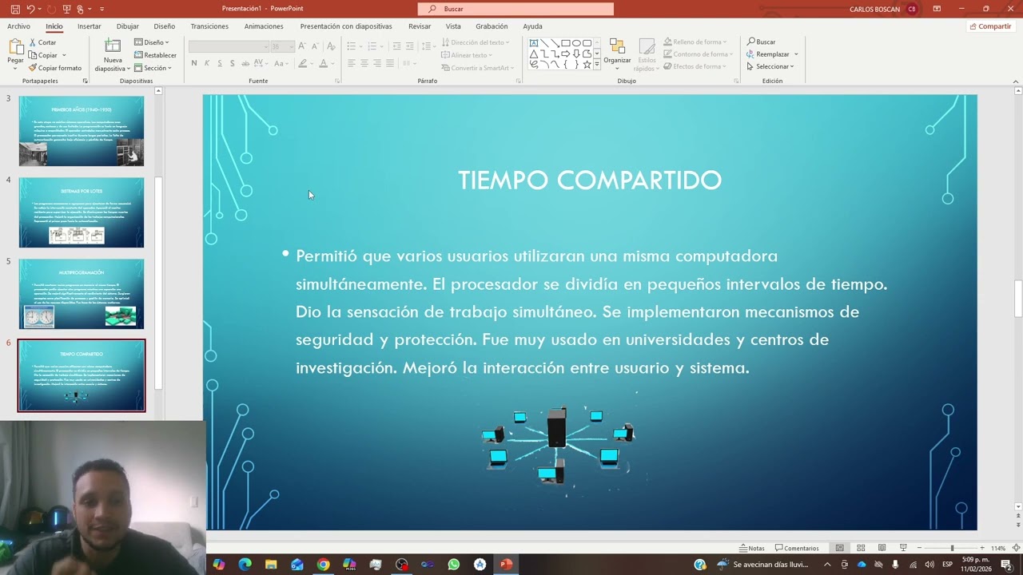Justify text in Párrafo group

pos(390,63)
